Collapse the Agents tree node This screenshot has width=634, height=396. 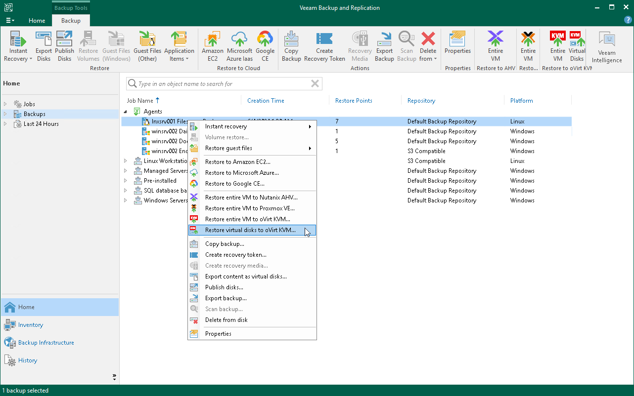pos(126,111)
